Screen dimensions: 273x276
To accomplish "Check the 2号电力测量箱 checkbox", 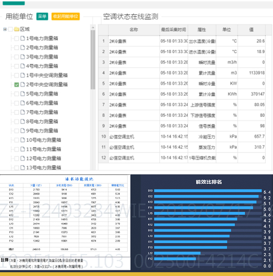I will pyautogui.click(x=17, y=48).
